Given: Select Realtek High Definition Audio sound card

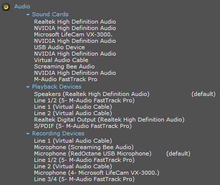Looking at the screenshot, I should click(x=75, y=22).
